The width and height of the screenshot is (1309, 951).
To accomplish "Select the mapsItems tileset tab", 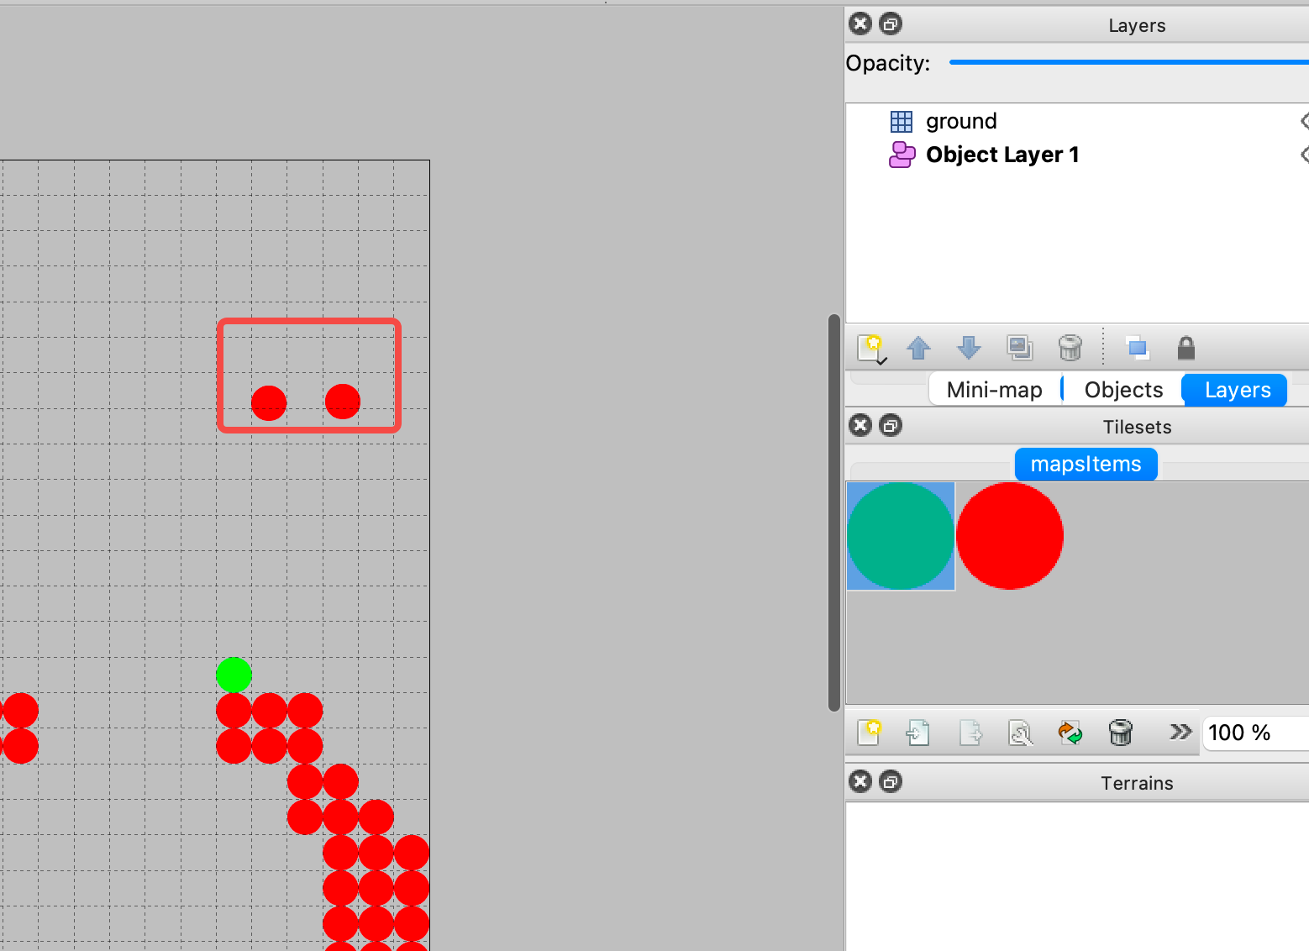I will [1086, 464].
